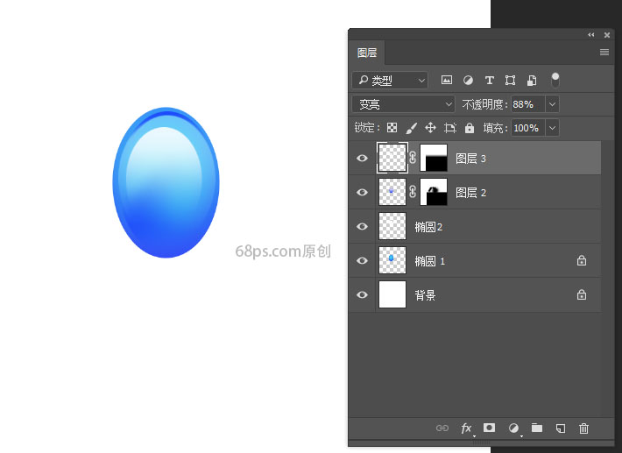Click link layers icon at panel bottom
This screenshot has width=622, height=453.
(442, 428)
